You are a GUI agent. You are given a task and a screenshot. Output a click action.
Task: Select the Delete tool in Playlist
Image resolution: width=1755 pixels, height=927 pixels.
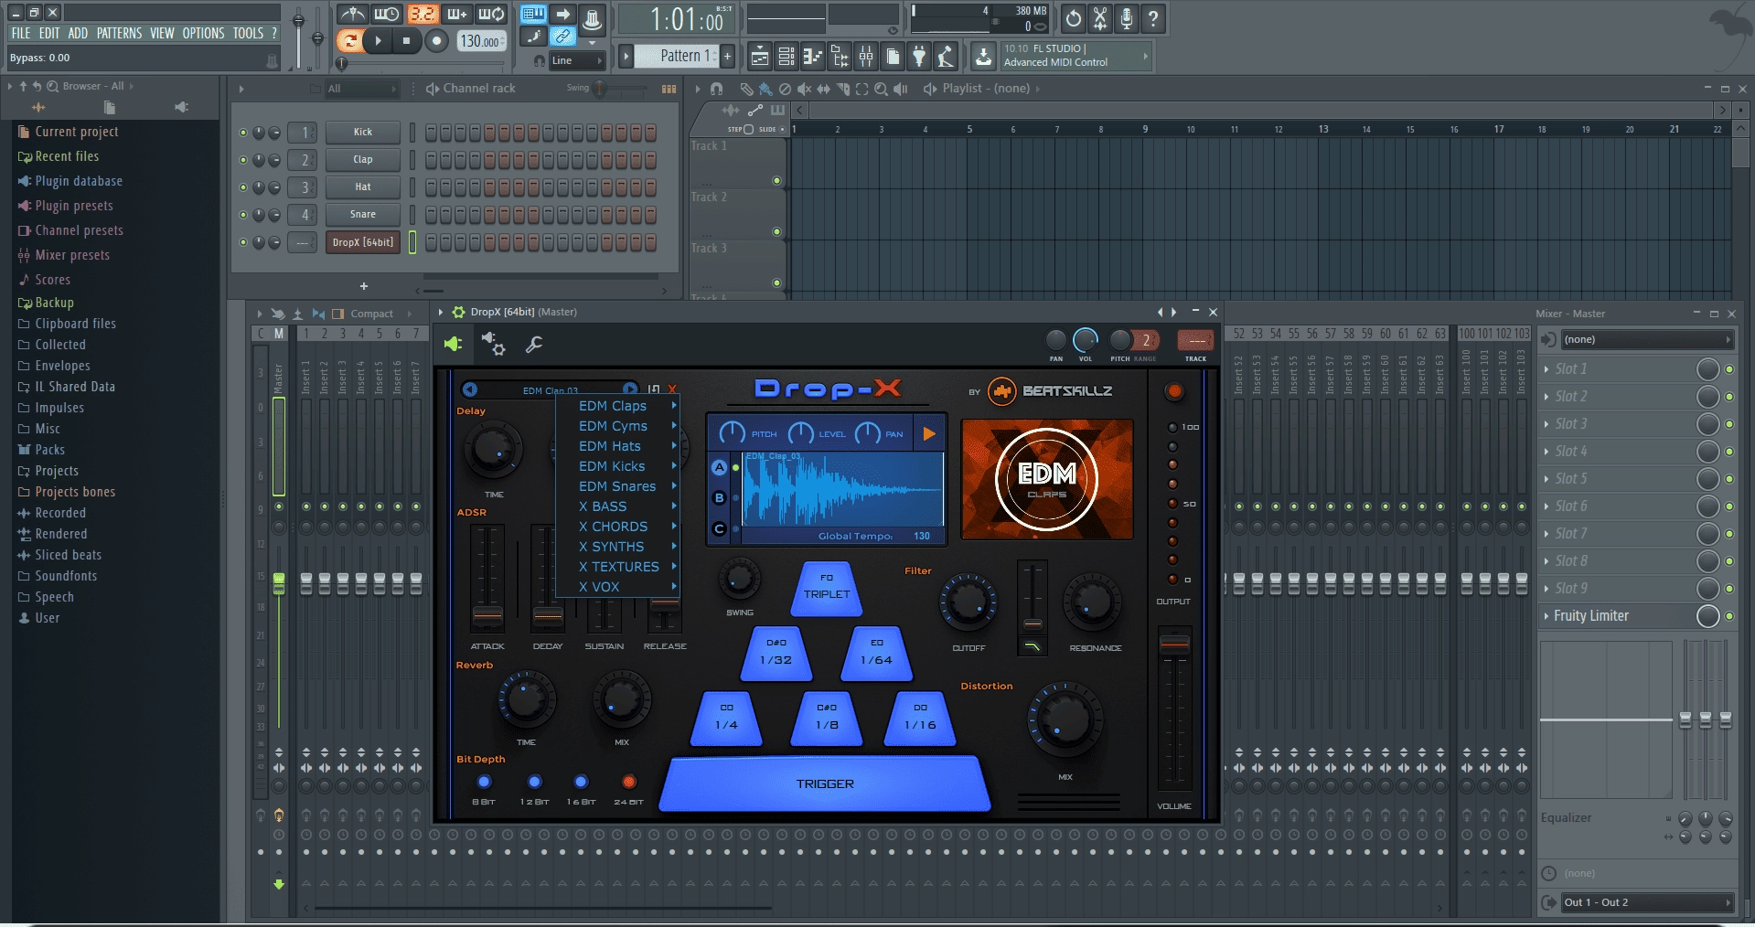coord(785,89)
